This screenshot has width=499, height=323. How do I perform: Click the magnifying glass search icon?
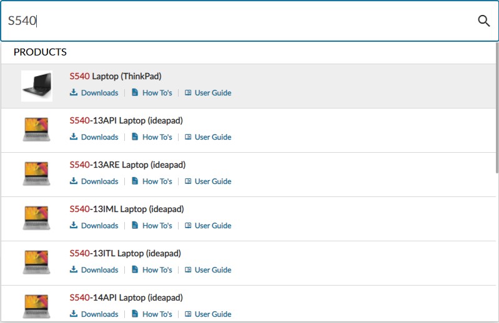coord(483,21)
